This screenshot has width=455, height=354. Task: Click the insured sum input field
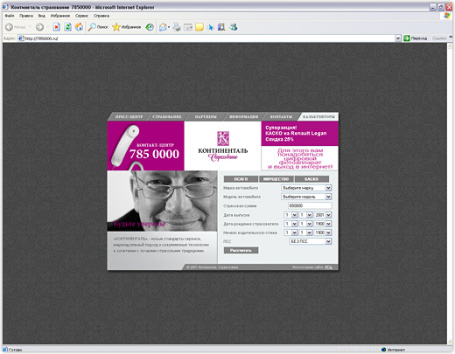coord(310,205)
